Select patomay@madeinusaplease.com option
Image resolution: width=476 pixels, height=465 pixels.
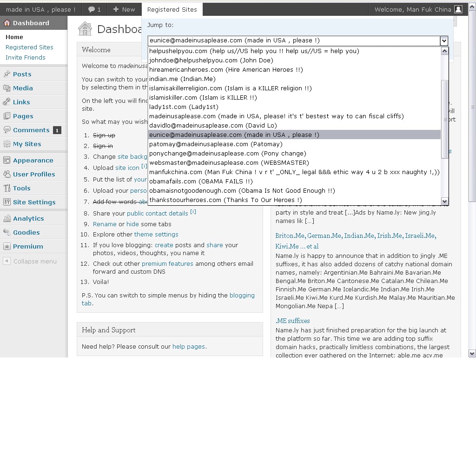(294, 144)
